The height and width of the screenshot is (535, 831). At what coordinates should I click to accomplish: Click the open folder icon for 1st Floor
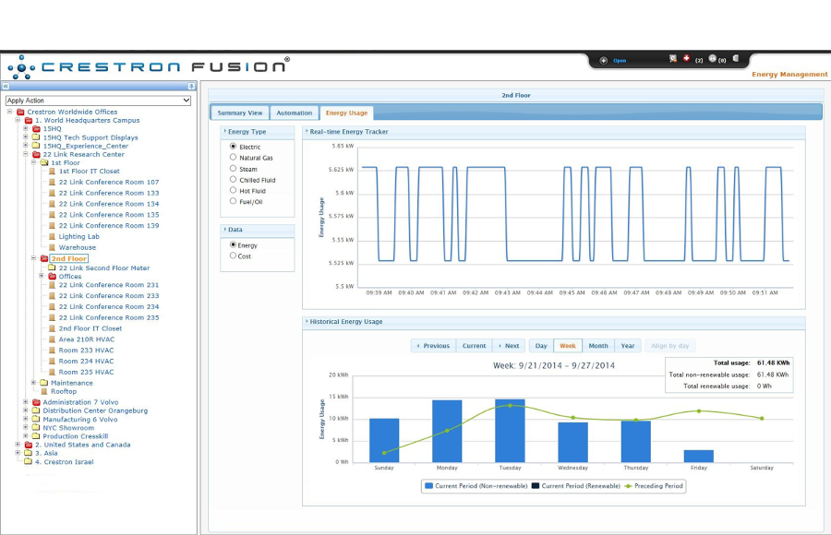pyautogui.click(x=44, y=162)
